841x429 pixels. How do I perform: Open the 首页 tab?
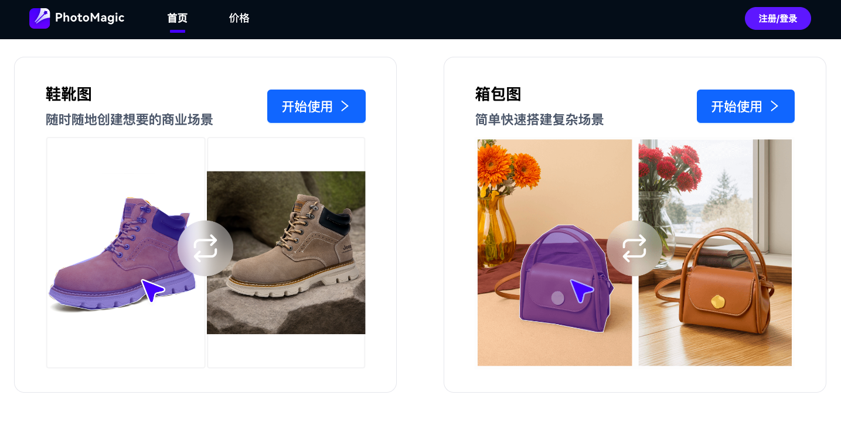click(178, 18)
